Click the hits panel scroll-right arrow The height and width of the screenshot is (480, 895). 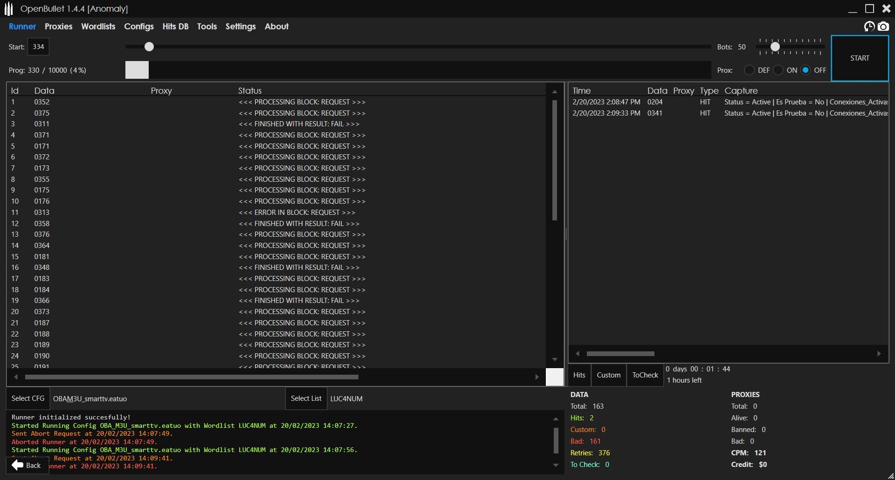[879, 354]
